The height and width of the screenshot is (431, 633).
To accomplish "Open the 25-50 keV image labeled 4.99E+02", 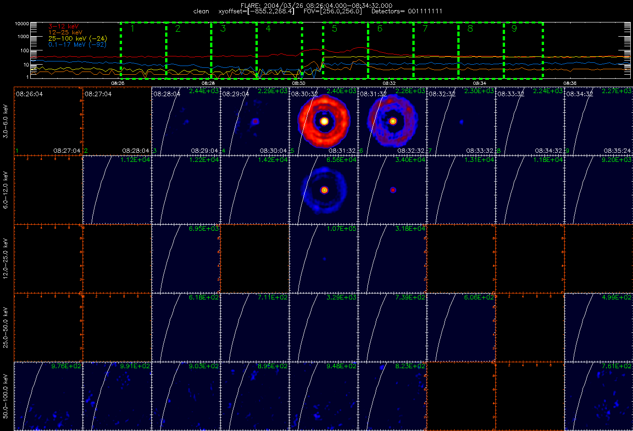I will [x=599, y=327].
